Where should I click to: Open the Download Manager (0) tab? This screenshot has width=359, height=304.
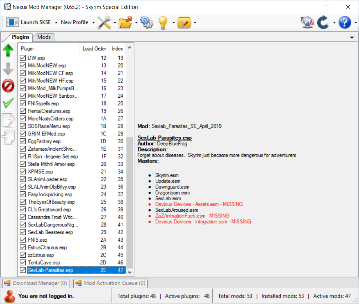(36, 283)
